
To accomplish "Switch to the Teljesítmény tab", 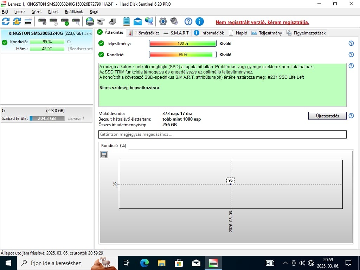I will [267, 33].
